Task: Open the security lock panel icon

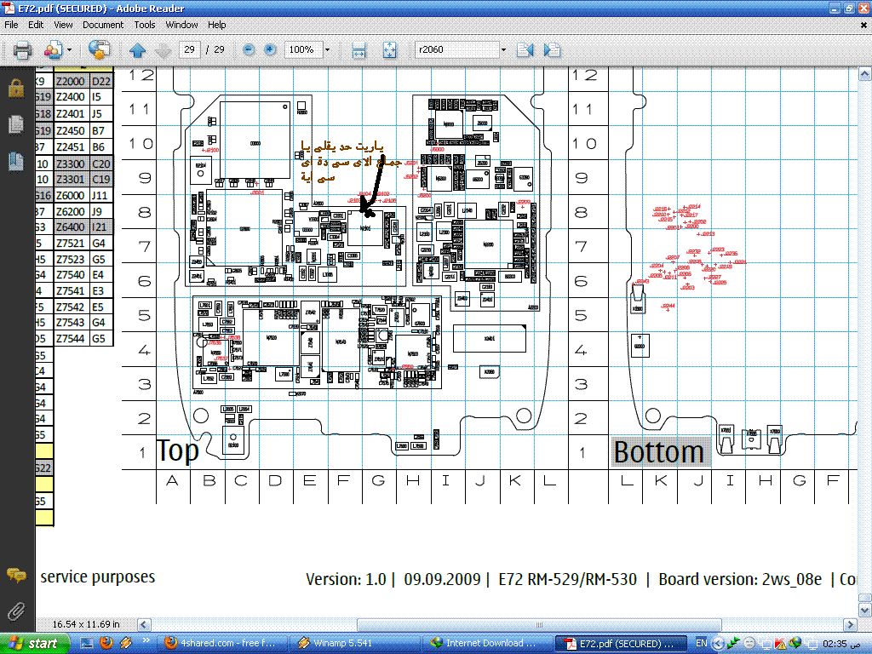Action: point(16,88)
